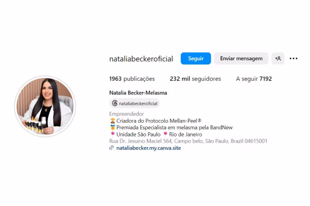The height and width of the screenshot is (206, 310).
Task: Open Threads profile nataliabeckeroficial badge text
Action: 138,104
